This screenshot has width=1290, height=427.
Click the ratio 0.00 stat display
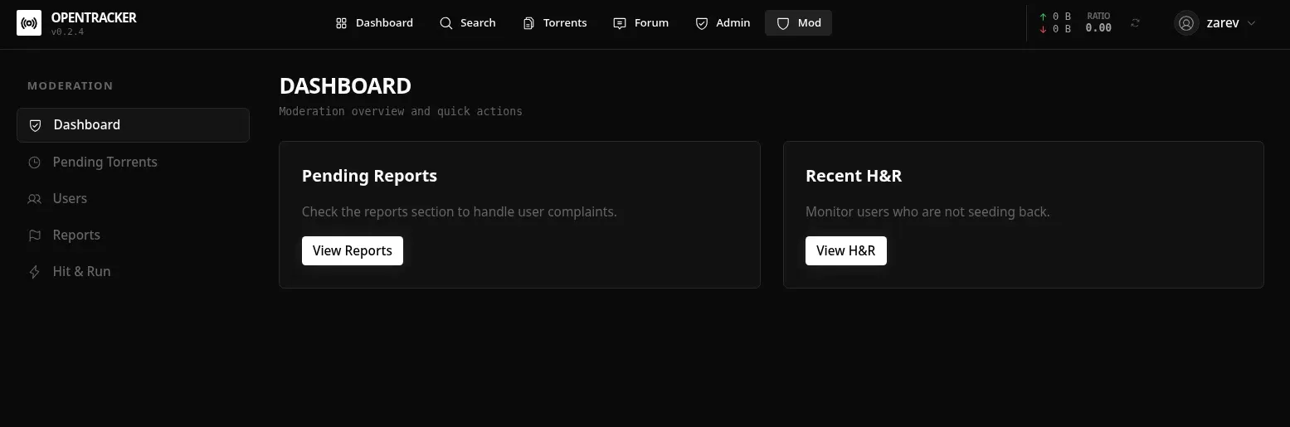click(1098, 27)
